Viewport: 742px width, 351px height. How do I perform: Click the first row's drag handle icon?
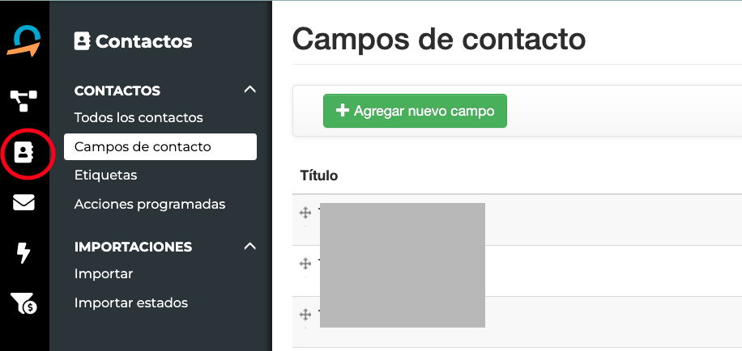click(305, 213)
